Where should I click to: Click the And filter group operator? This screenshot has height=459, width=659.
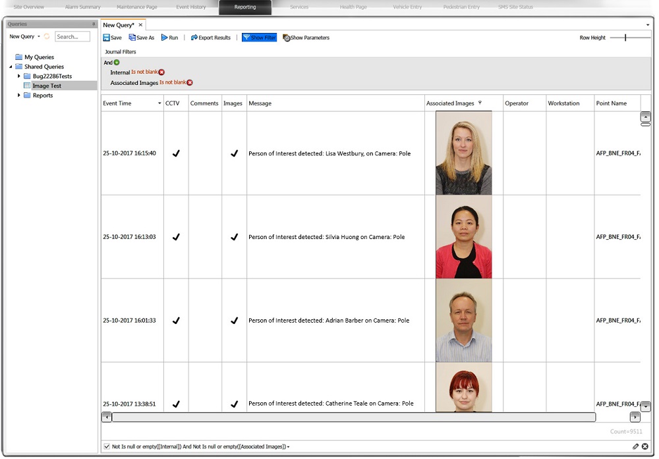(x=108, y=63)
